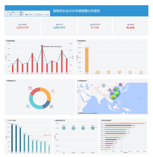Zoom in on the regional sales map
Screen dimensions: 153x157
(x=79, y=85)
